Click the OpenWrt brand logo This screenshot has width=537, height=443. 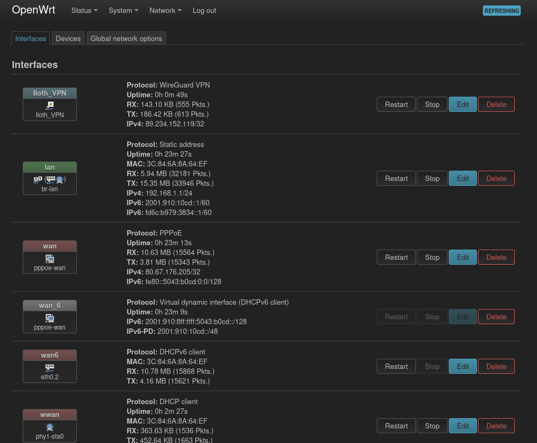pos(34,10)
